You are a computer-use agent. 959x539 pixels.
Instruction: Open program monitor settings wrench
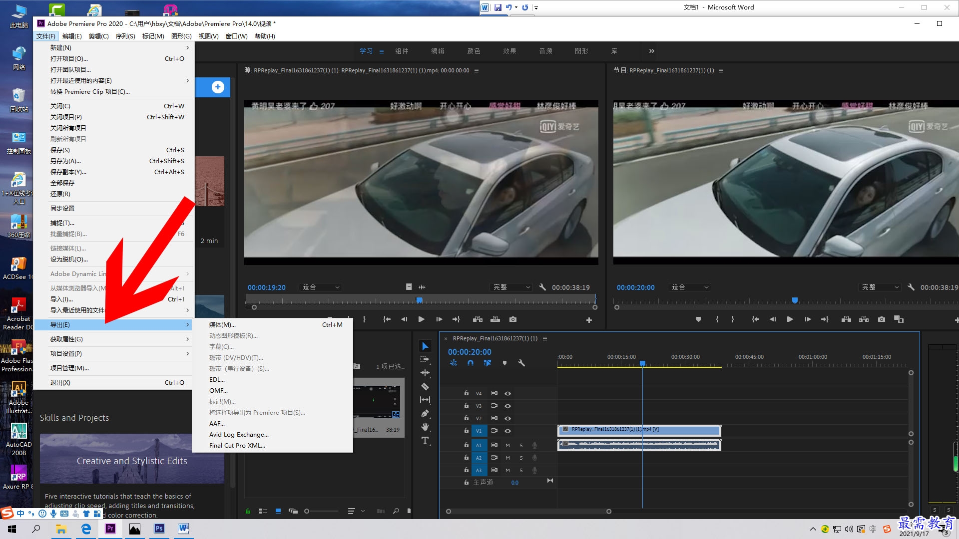911,287
